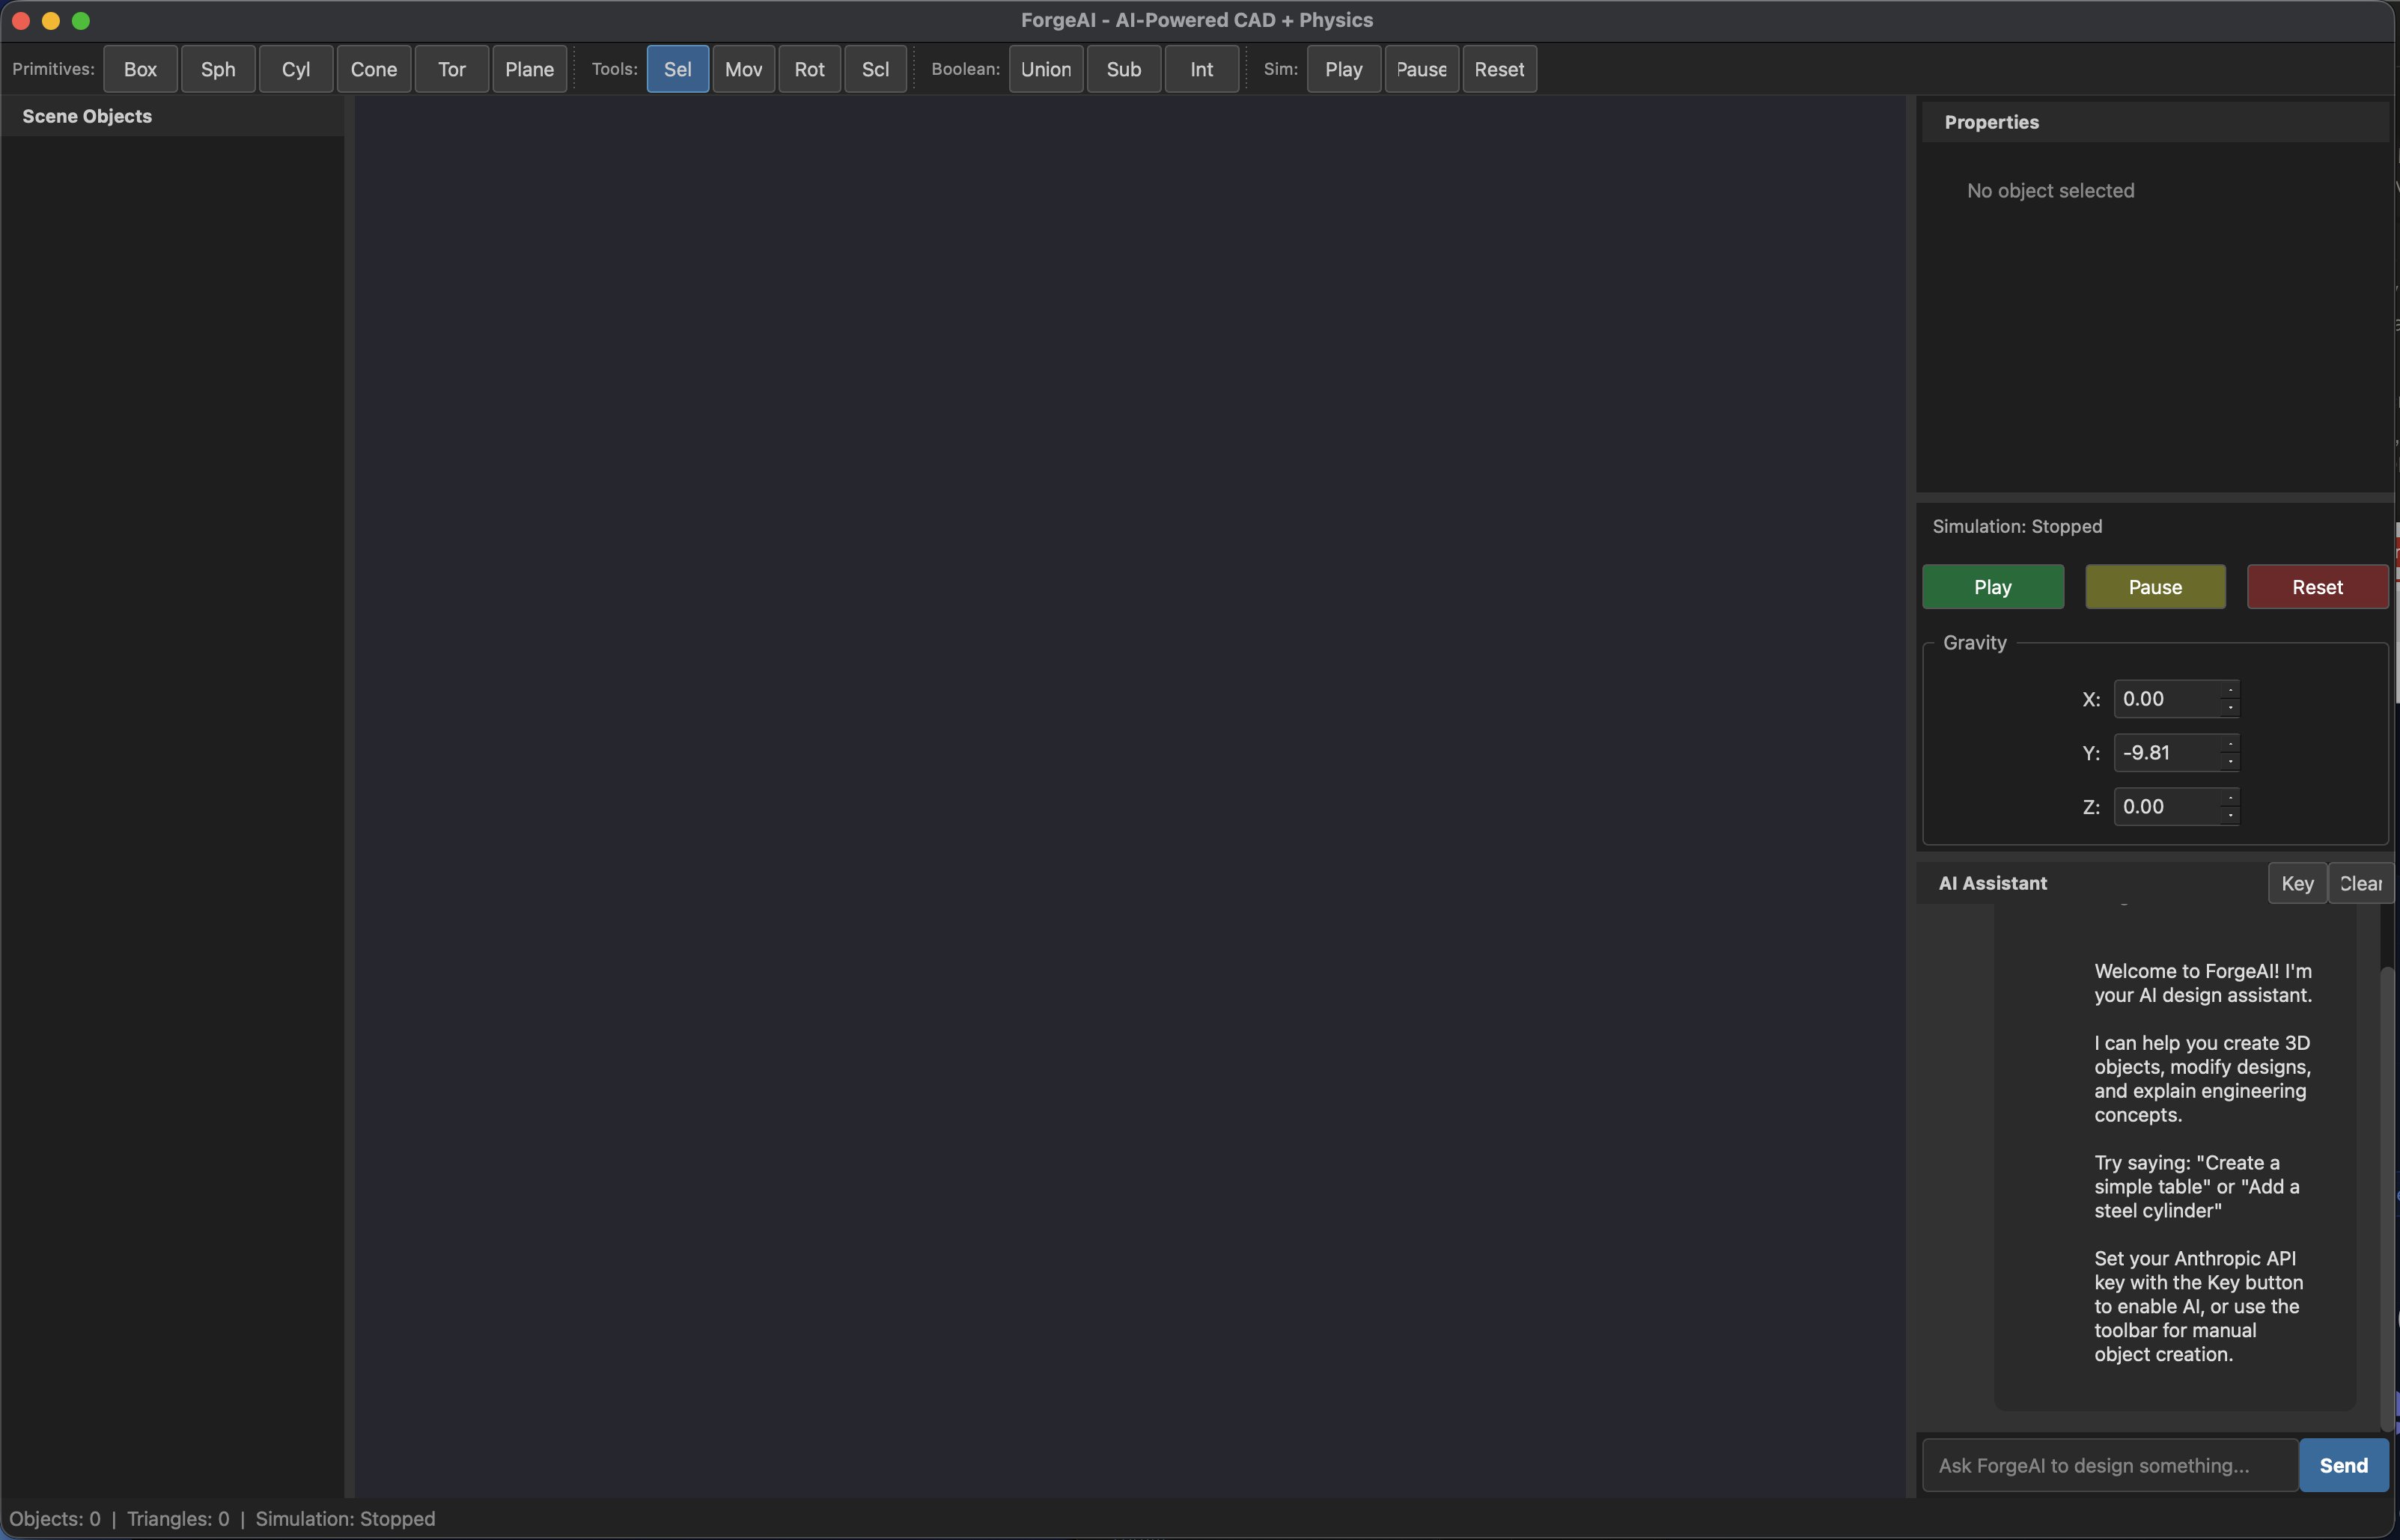Apply Boolean Sub subtraction
Image resolution: width=2400 pixels, height=1540 pixels.
point(1124,69)
